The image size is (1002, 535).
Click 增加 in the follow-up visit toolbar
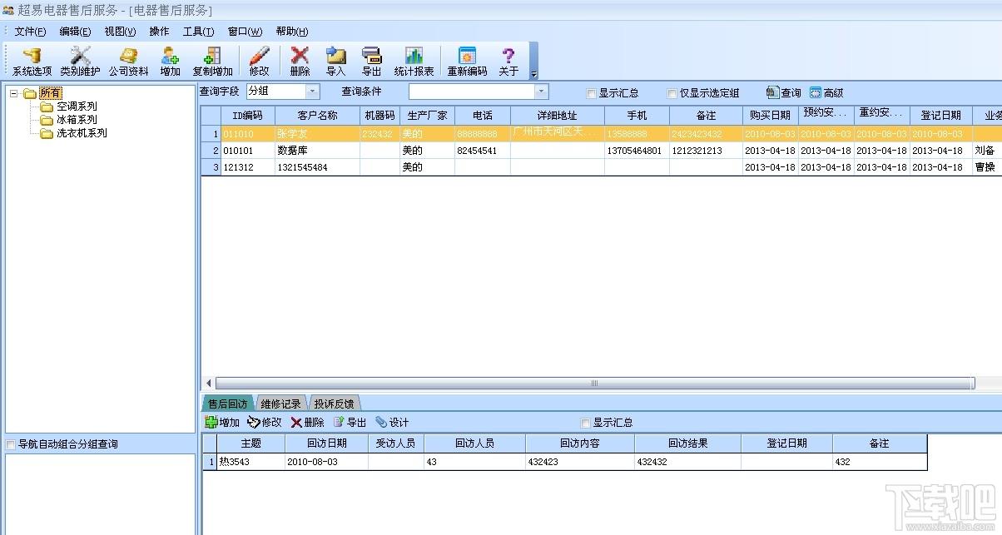pos(222,423)
